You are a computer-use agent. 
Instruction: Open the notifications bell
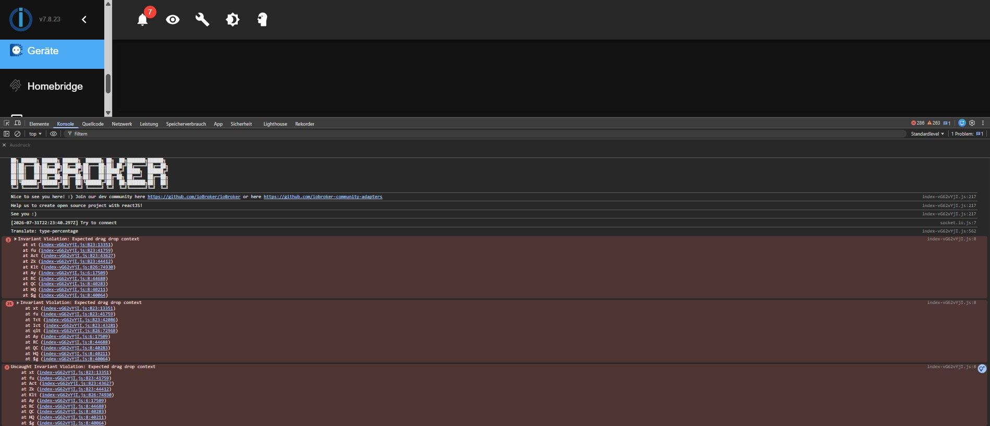point(142,20)
